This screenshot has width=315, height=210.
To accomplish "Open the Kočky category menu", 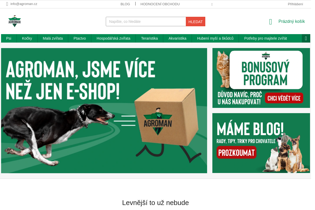I will coord(27,38).
